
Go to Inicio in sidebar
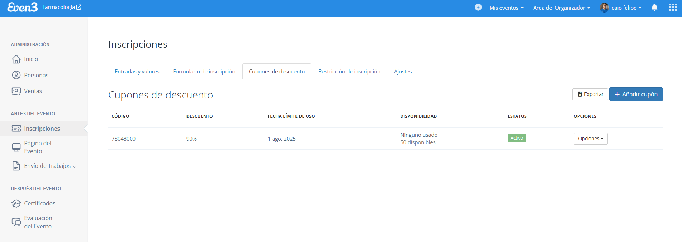click(x=31, y=59)
